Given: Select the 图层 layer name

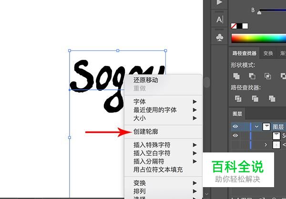Looking at the screenshot, I should coord(278,127).
